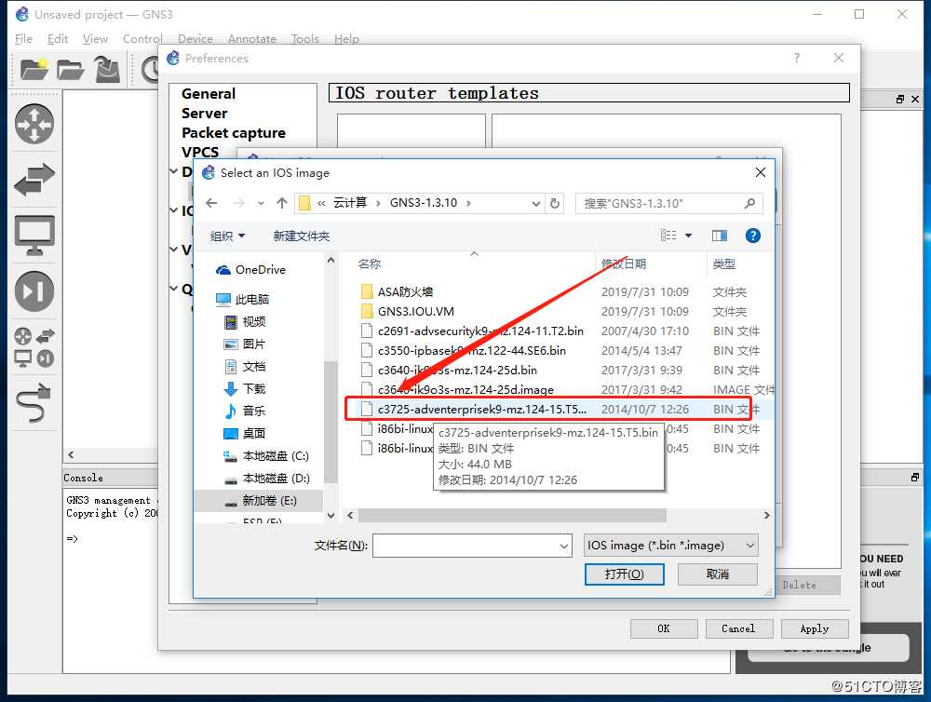
Task: Select c3725-adventerprisek9 bin file
Action: point(473,410)
